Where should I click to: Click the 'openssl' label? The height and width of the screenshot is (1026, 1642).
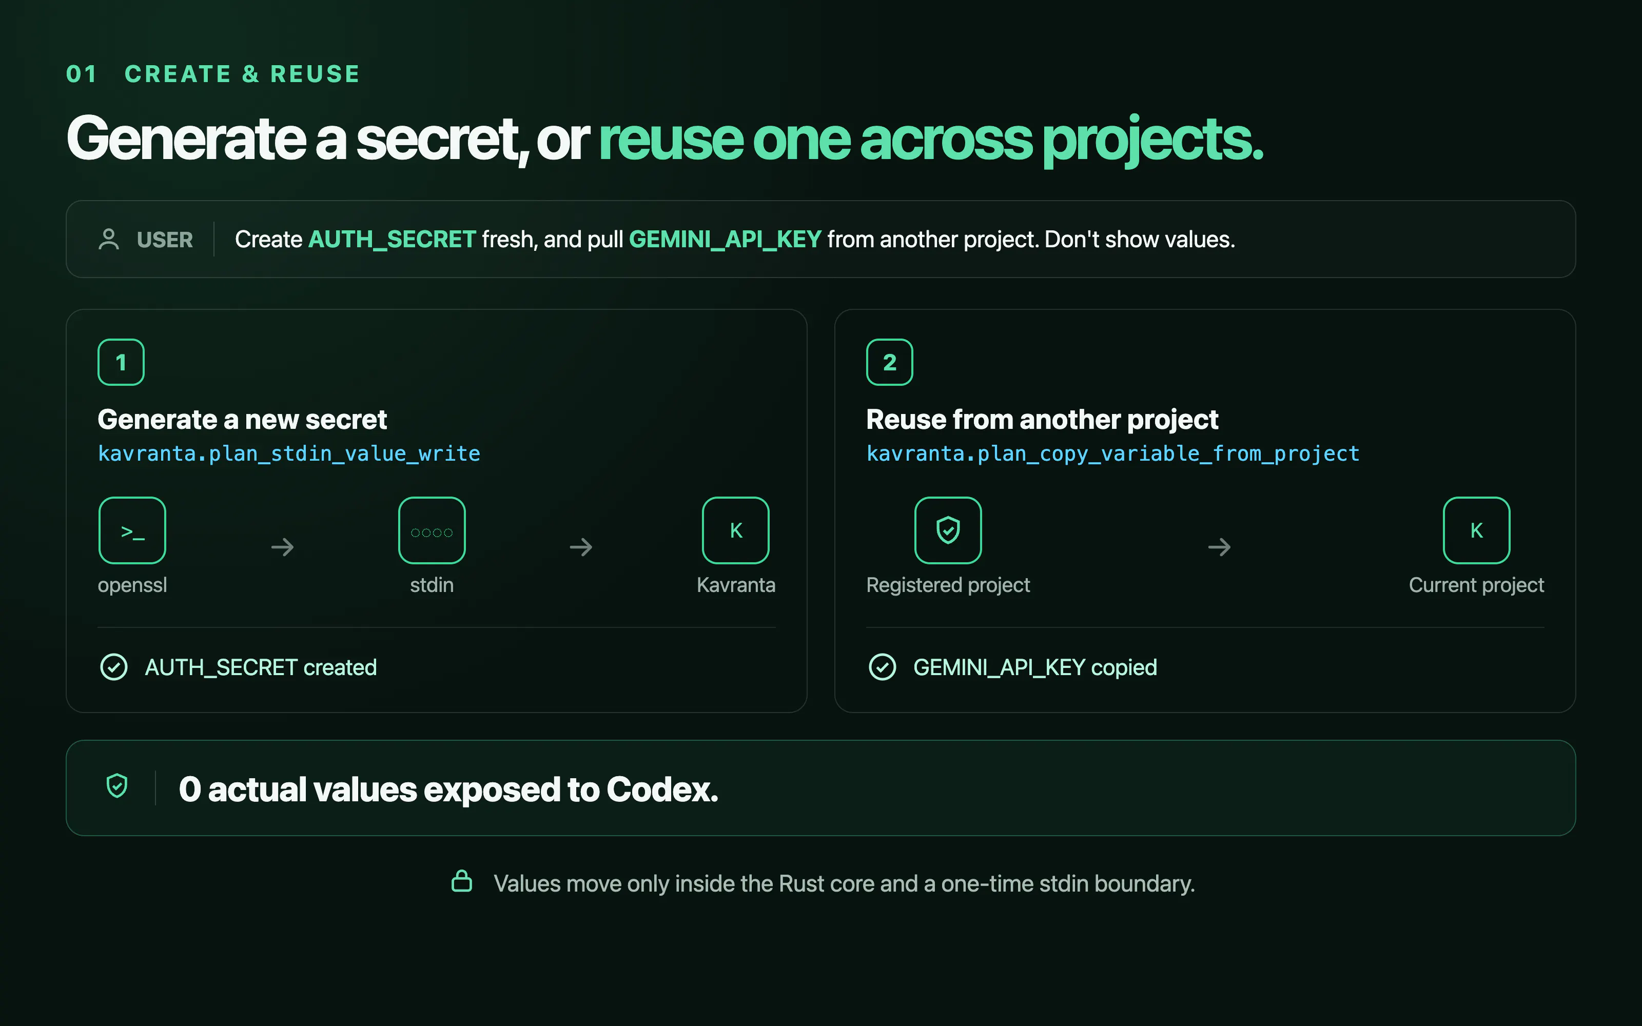coord(132,585)
